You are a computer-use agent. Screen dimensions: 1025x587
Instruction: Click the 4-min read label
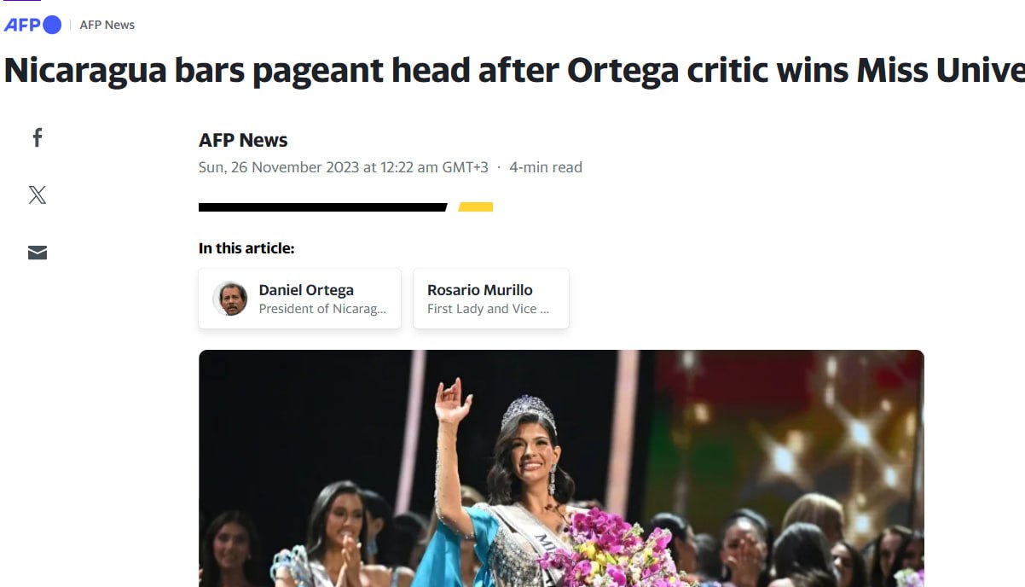546,167
